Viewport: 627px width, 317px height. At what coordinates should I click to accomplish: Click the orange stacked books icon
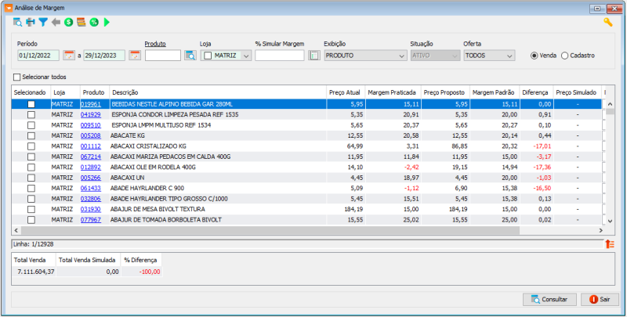(x=82, y=23)
